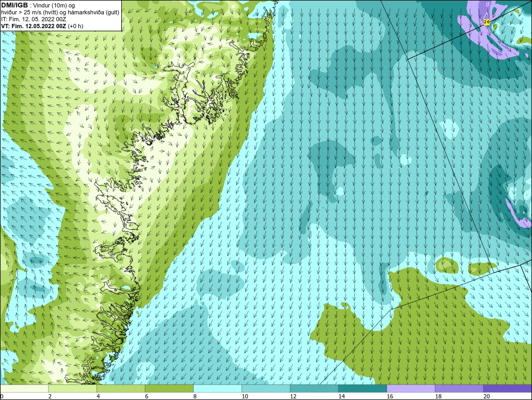Select the 10–12 m/s teal swatch
The image size is (532, 400).
tap(265, 388)
